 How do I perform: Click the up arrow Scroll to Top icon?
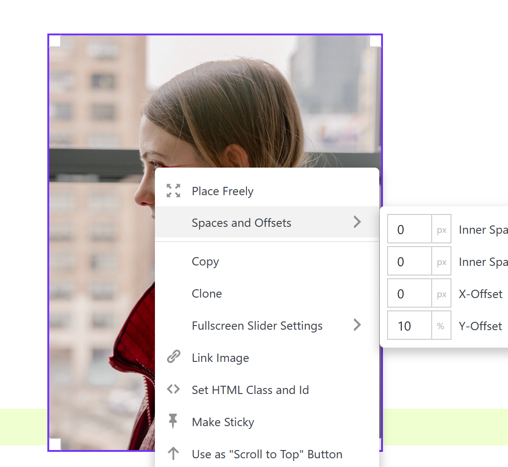coord(173,454)
